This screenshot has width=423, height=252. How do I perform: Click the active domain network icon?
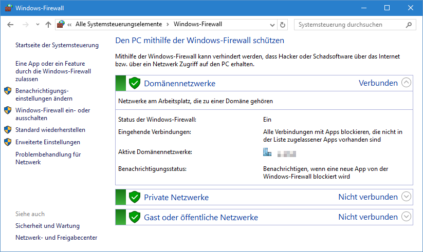[267, 152]
